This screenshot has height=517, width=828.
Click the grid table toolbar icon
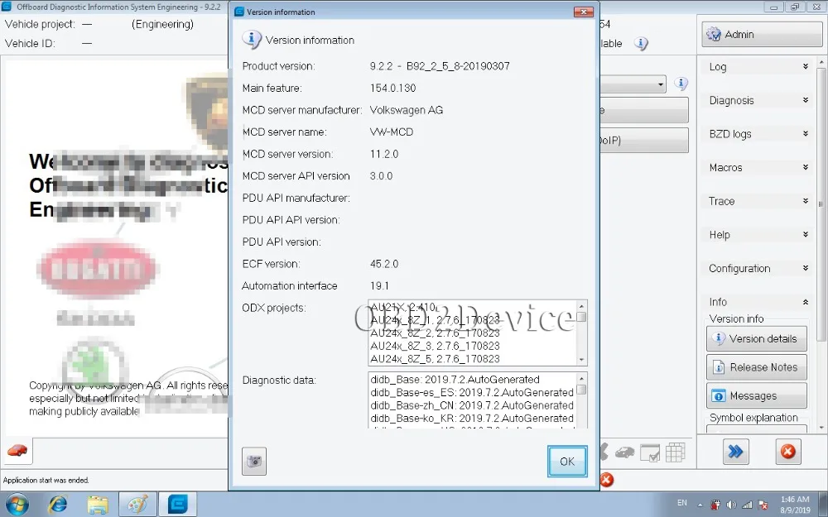pos(676,452)
